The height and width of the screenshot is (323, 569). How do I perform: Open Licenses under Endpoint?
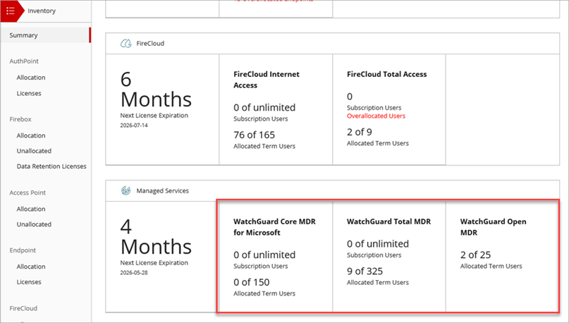click(x=29, y=282)
